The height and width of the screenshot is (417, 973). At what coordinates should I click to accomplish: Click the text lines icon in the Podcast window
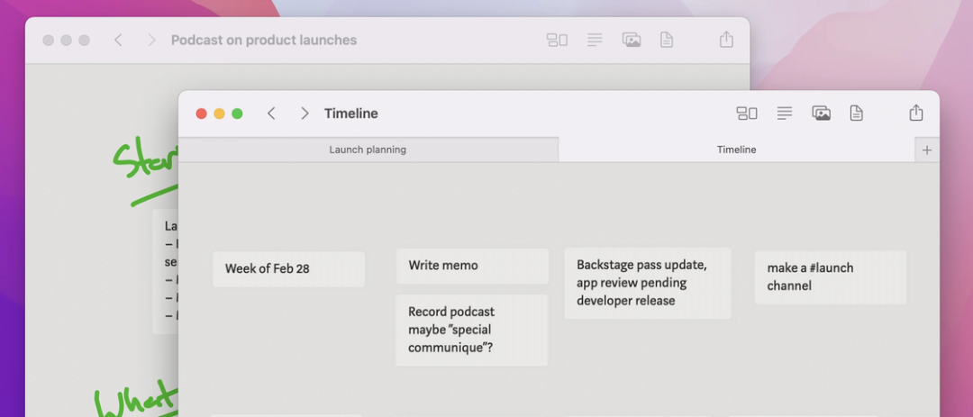tap(595, 41)
